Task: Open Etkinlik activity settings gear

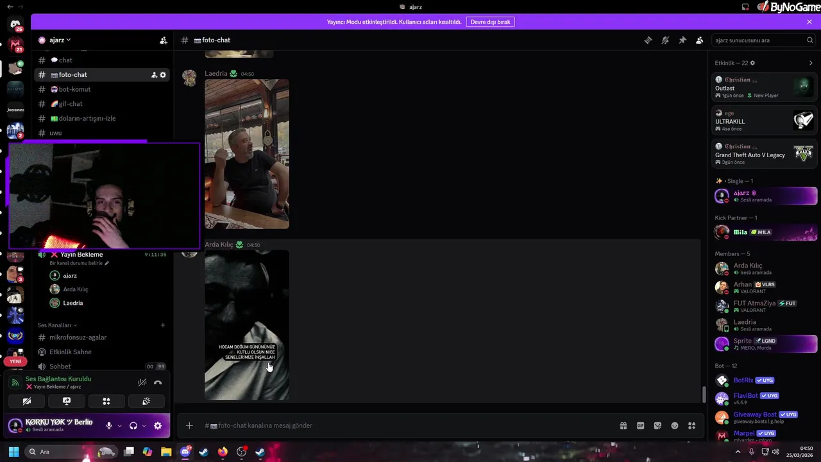Action: click(752, 63)
